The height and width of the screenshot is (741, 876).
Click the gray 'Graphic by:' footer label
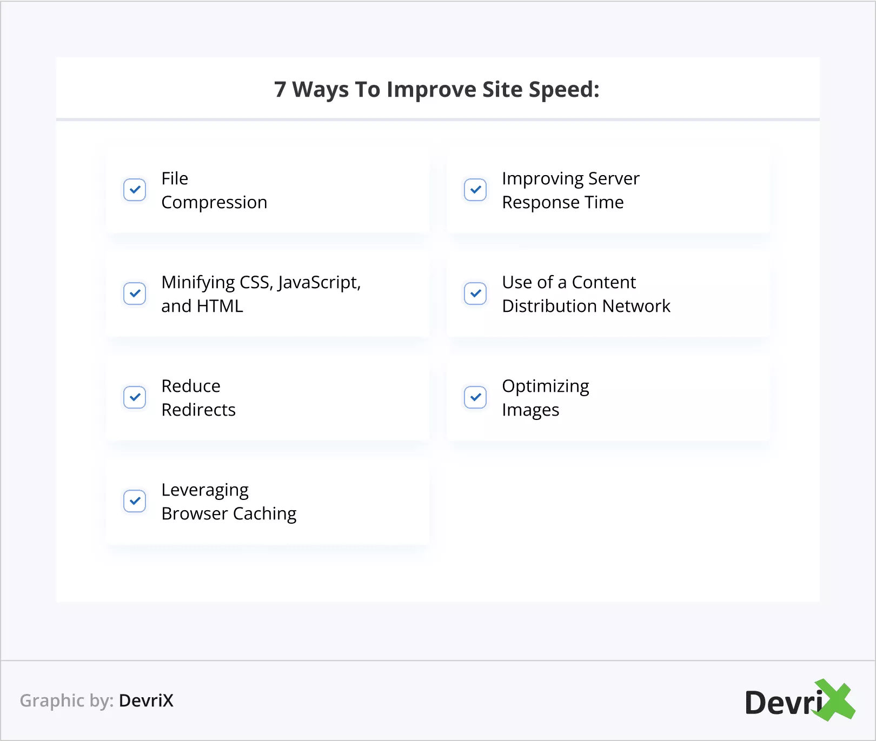[x=67, y=700]
